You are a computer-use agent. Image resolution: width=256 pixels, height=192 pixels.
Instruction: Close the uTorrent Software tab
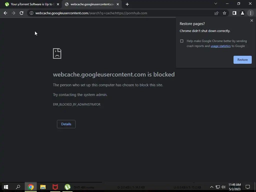point(58,4)
